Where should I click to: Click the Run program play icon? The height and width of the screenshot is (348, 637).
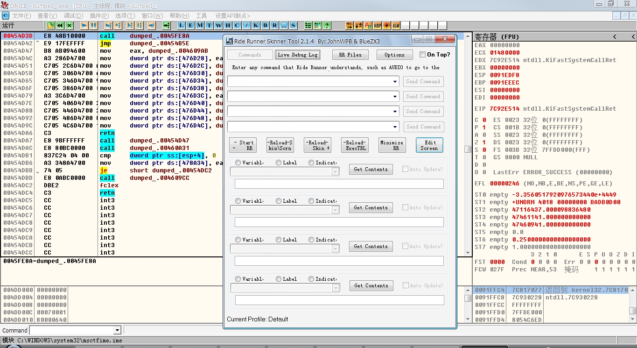point(84,25)
